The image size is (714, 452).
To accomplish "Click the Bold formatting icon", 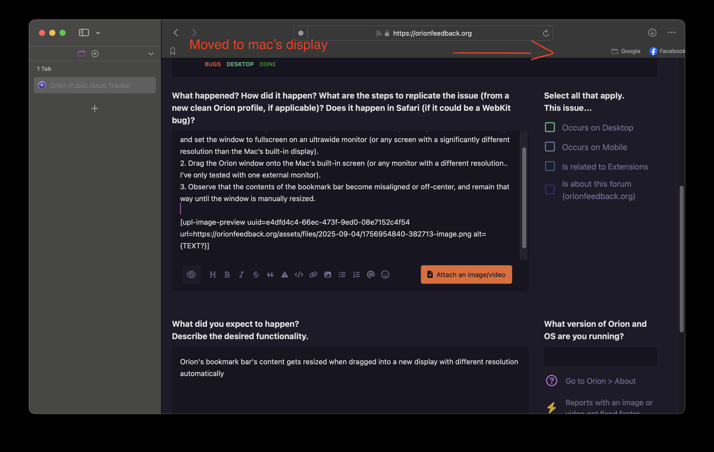I will coord(227,275).
